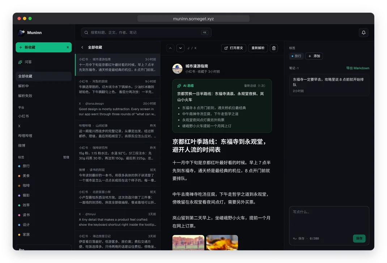
Task: Create a new item with 新收藏
Action: 43,47
